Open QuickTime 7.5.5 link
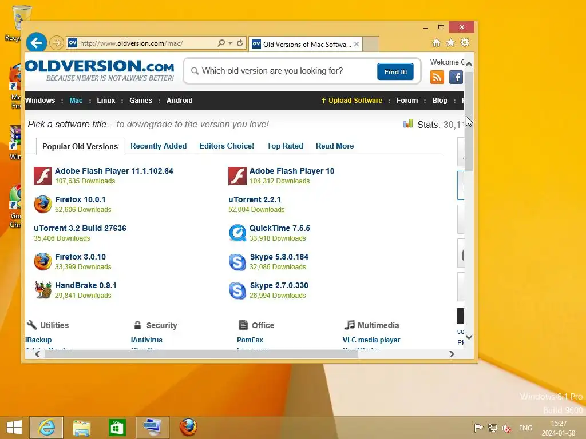Screen dimensions: 586x439 coord(280,228)
